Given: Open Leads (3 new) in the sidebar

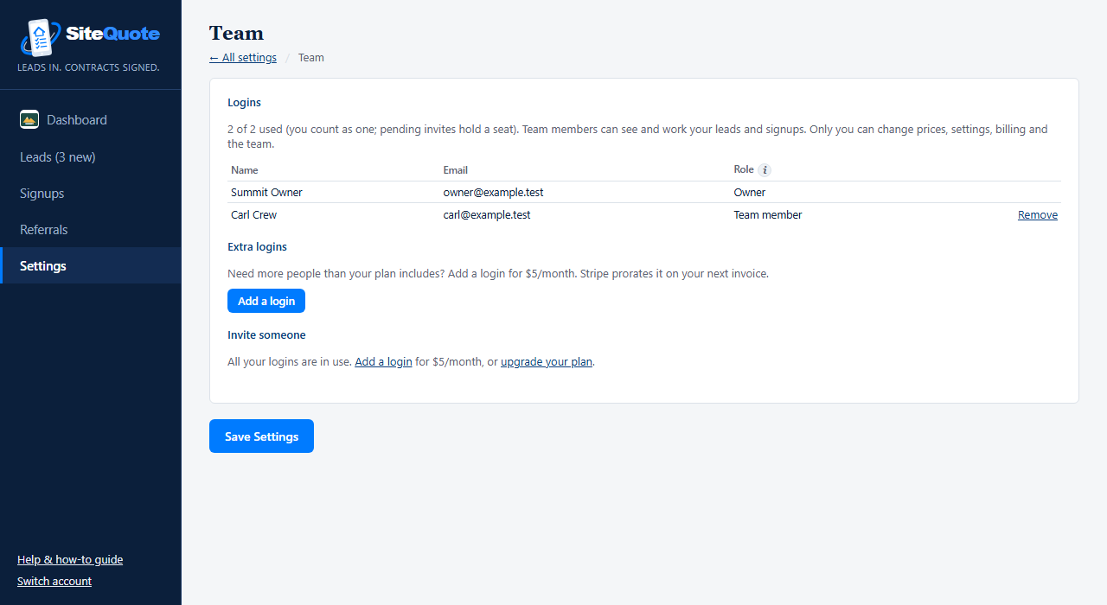Looking at the screenshot, I should click(91, 157).
